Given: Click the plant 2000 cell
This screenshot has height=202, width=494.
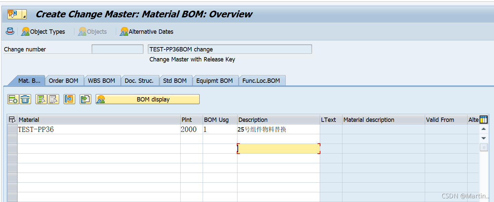Looking at the screenshot, I should (x=192, y=129).
